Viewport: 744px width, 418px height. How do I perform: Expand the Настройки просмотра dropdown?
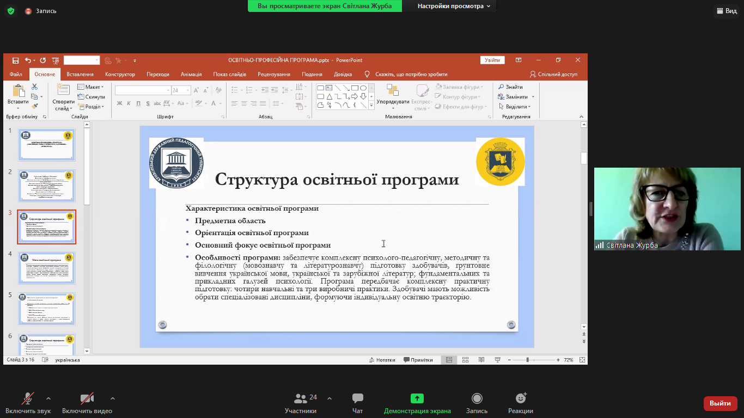click(x=454, y=6)
